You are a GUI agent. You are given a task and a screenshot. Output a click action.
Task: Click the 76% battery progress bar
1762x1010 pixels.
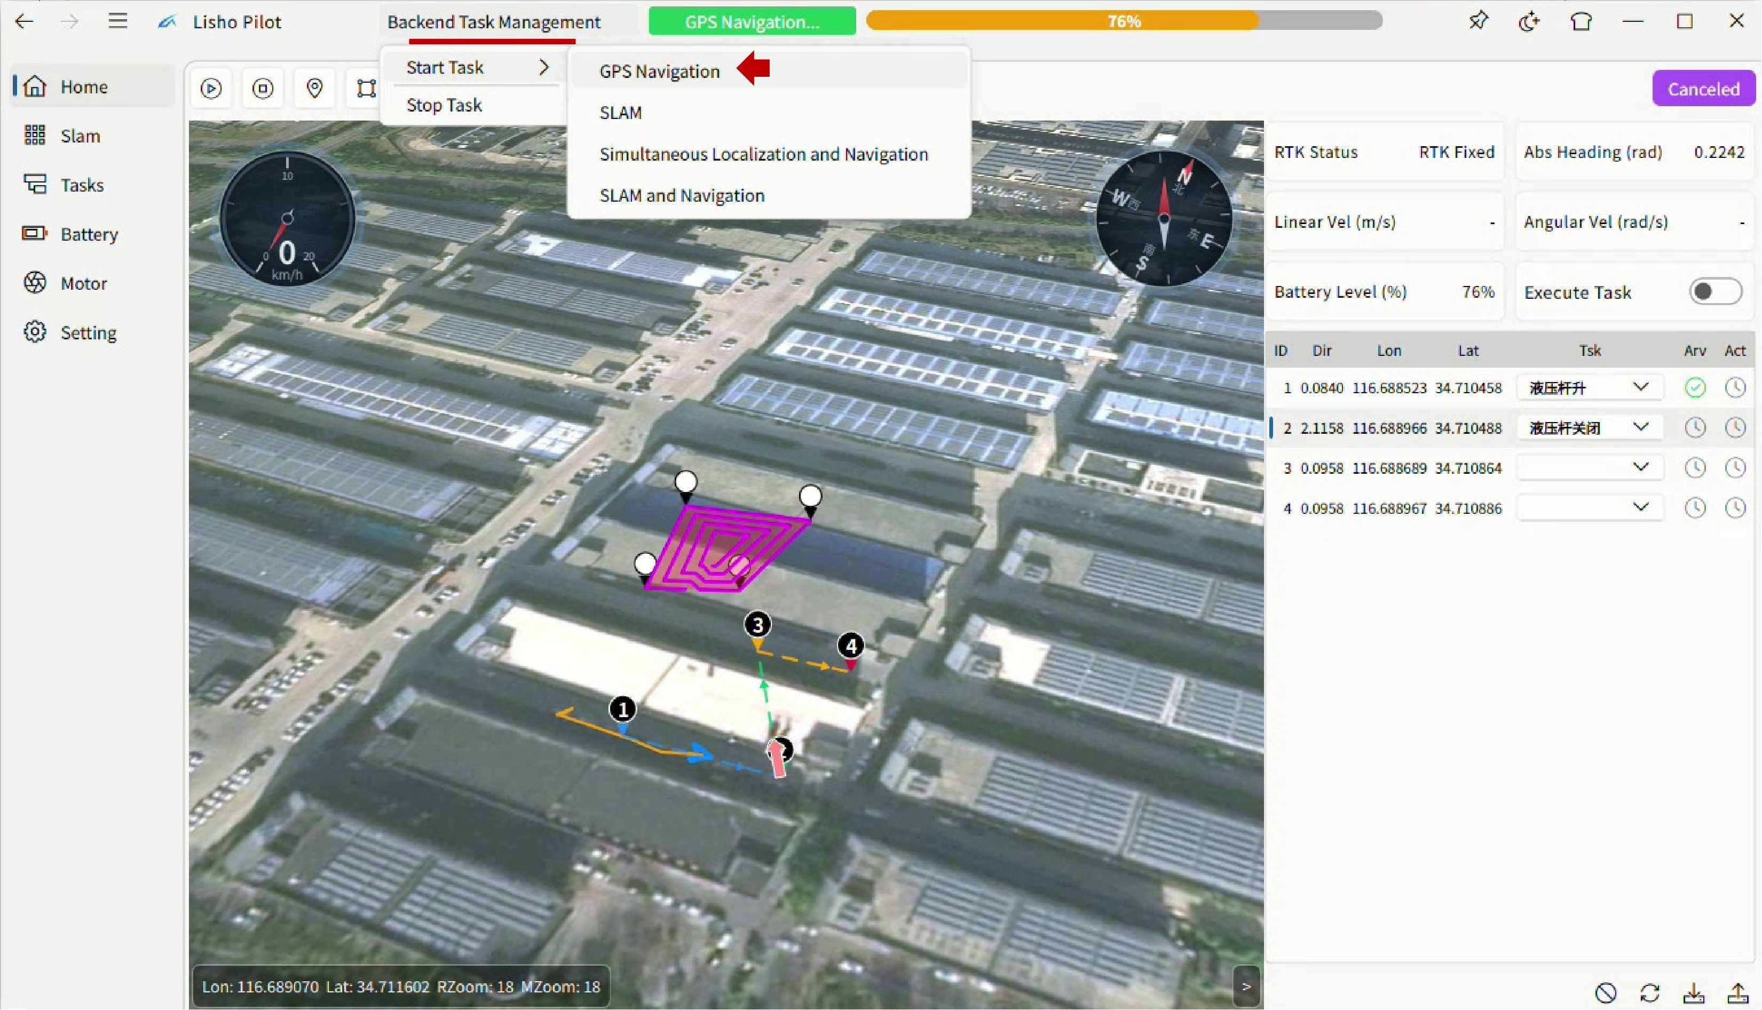[1124, 21]
